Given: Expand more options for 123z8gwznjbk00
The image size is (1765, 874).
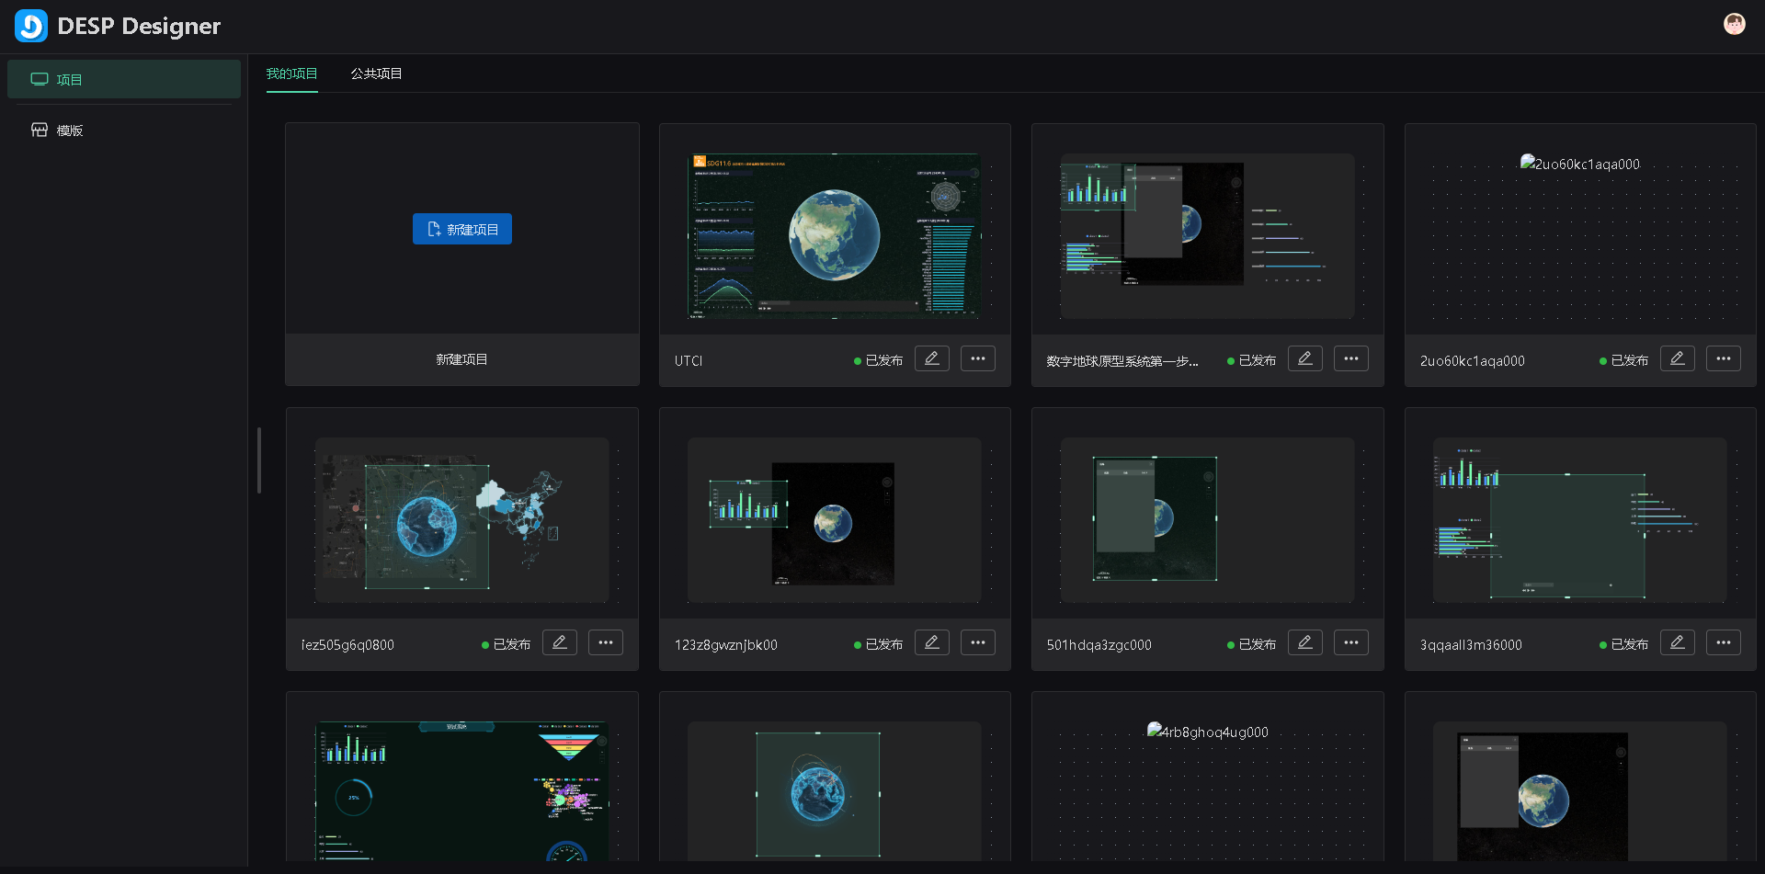Looking at the screenshot, I should [x=977, y=642].
